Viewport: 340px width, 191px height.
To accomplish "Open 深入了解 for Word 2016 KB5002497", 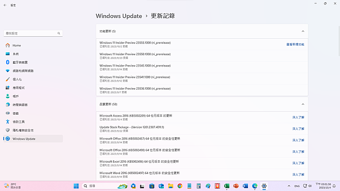I will (x=298, y=174).
